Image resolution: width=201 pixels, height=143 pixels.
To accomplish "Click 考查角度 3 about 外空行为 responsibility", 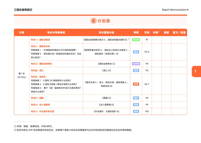I will [56, 90].
